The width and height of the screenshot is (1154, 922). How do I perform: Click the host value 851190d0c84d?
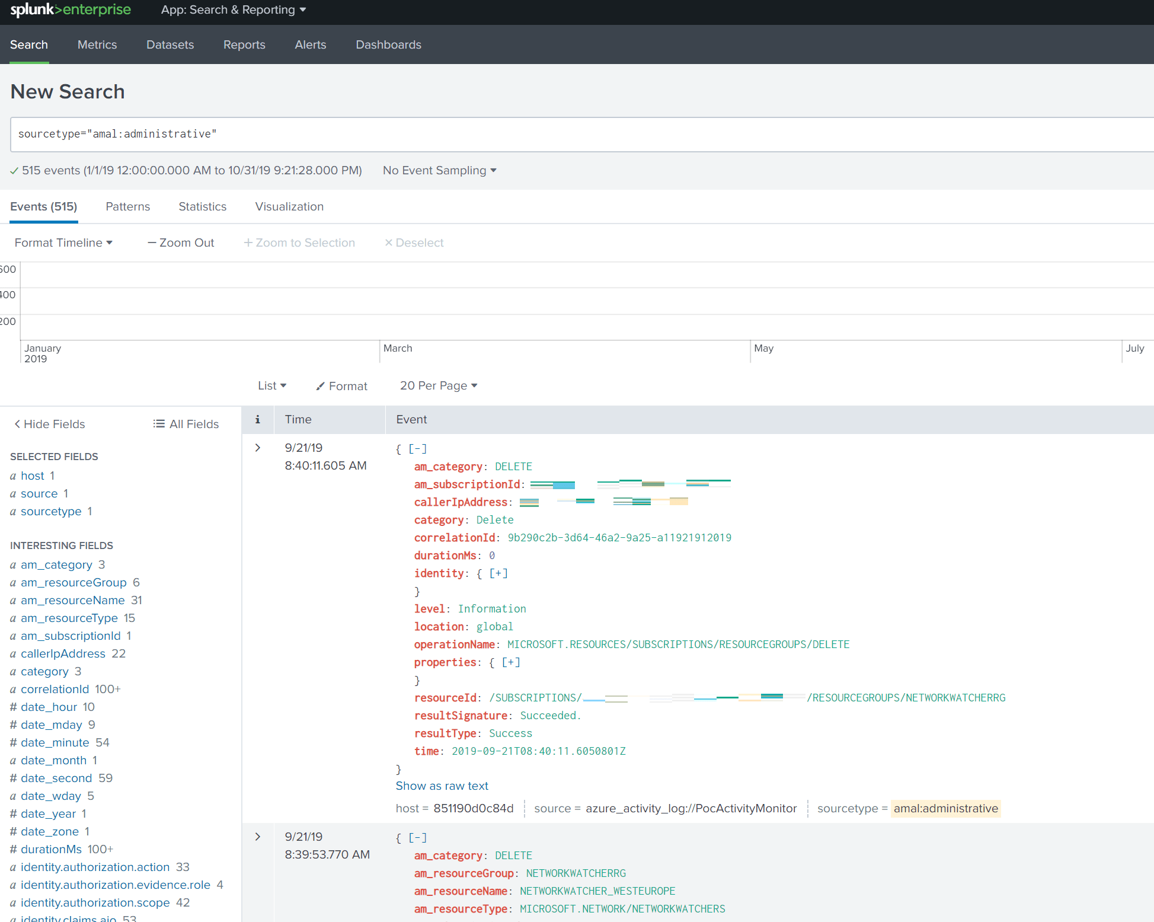pyautogui.click(x=474, y=808)
